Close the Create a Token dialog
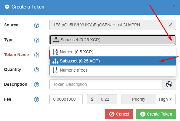 point(174,6)
